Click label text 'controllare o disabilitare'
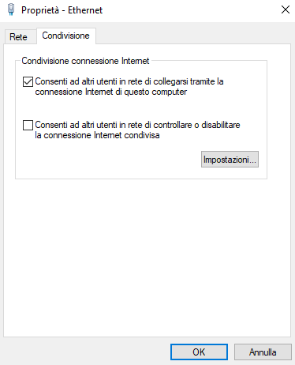The height and width of the screenshot is (365, 295). [x=196, y=125]
